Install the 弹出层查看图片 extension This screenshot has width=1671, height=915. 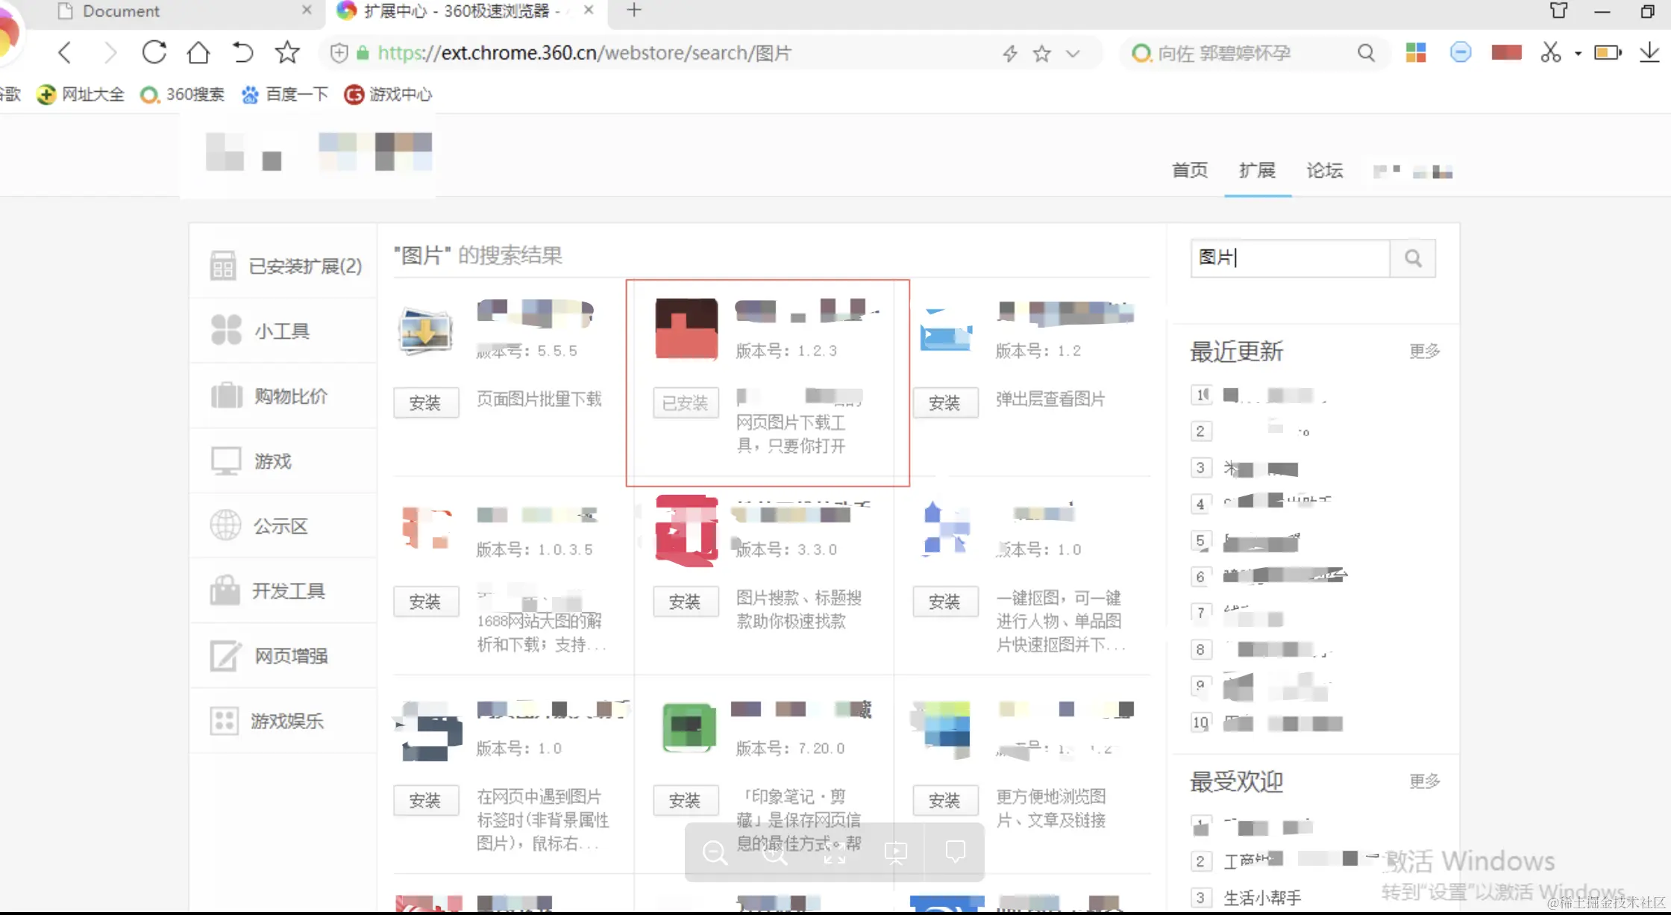[x=944, y=403]
